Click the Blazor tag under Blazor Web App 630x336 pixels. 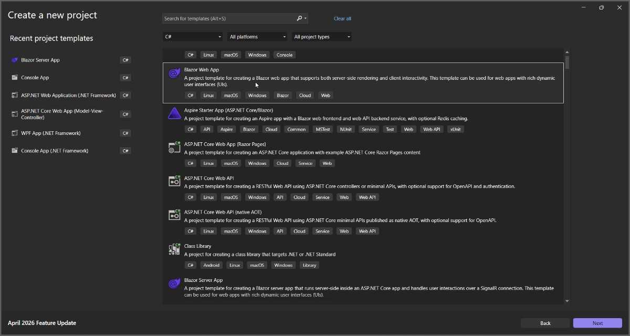click(x=282, y=96)
